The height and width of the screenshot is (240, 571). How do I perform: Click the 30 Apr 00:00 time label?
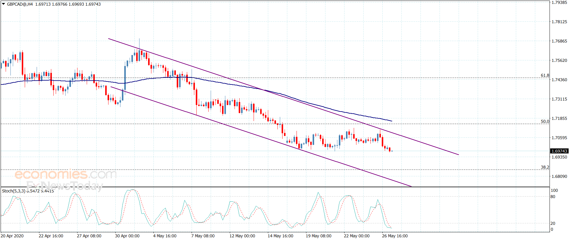(x=127, y=236)
